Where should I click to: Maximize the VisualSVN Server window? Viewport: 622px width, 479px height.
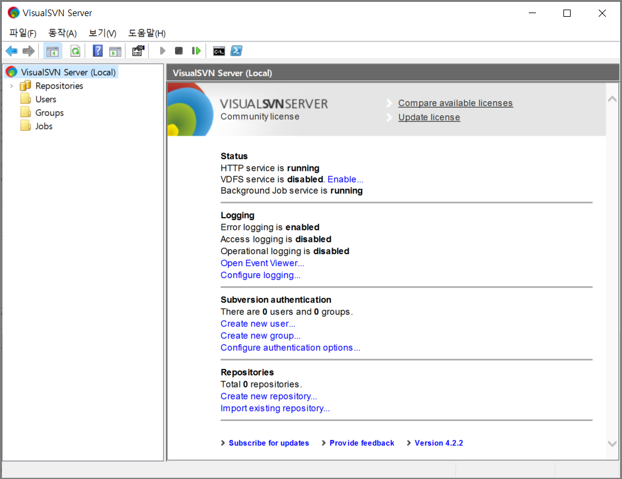tap(567, 13)
